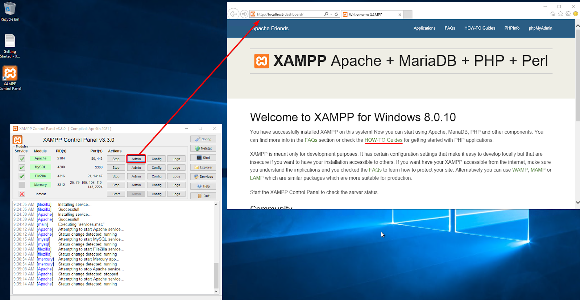Follow the HOW-TO Guides link in welcome text

point(384,140)
